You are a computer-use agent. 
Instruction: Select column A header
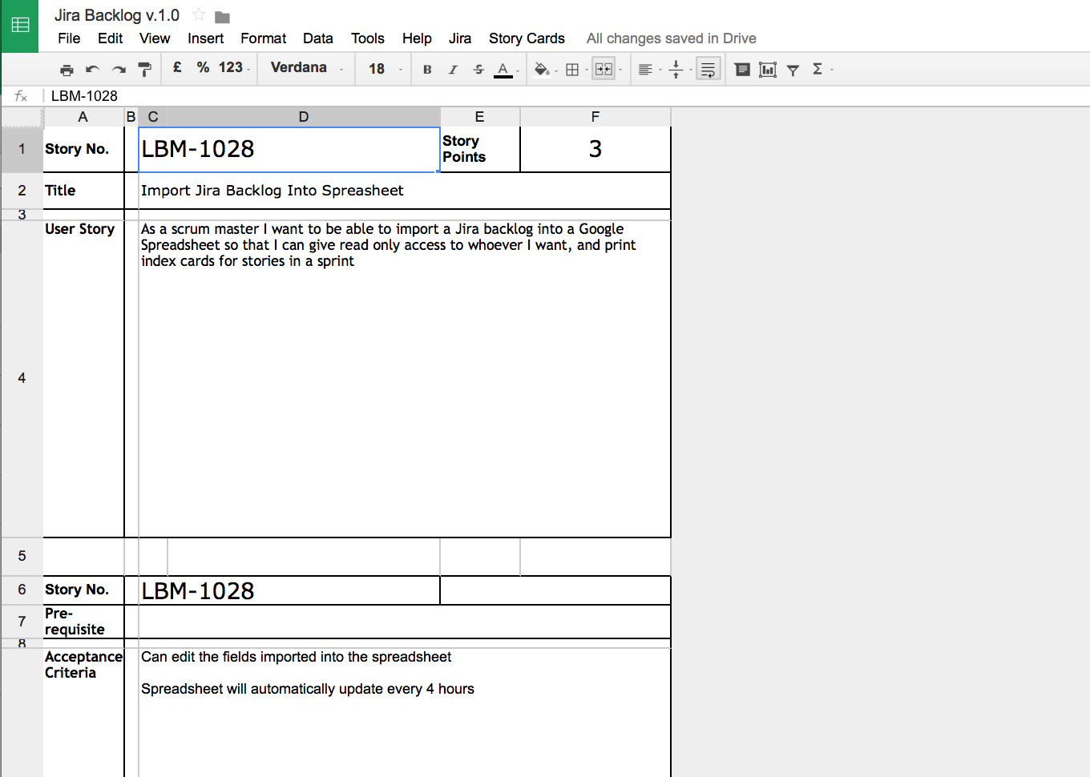coord(83,117)
